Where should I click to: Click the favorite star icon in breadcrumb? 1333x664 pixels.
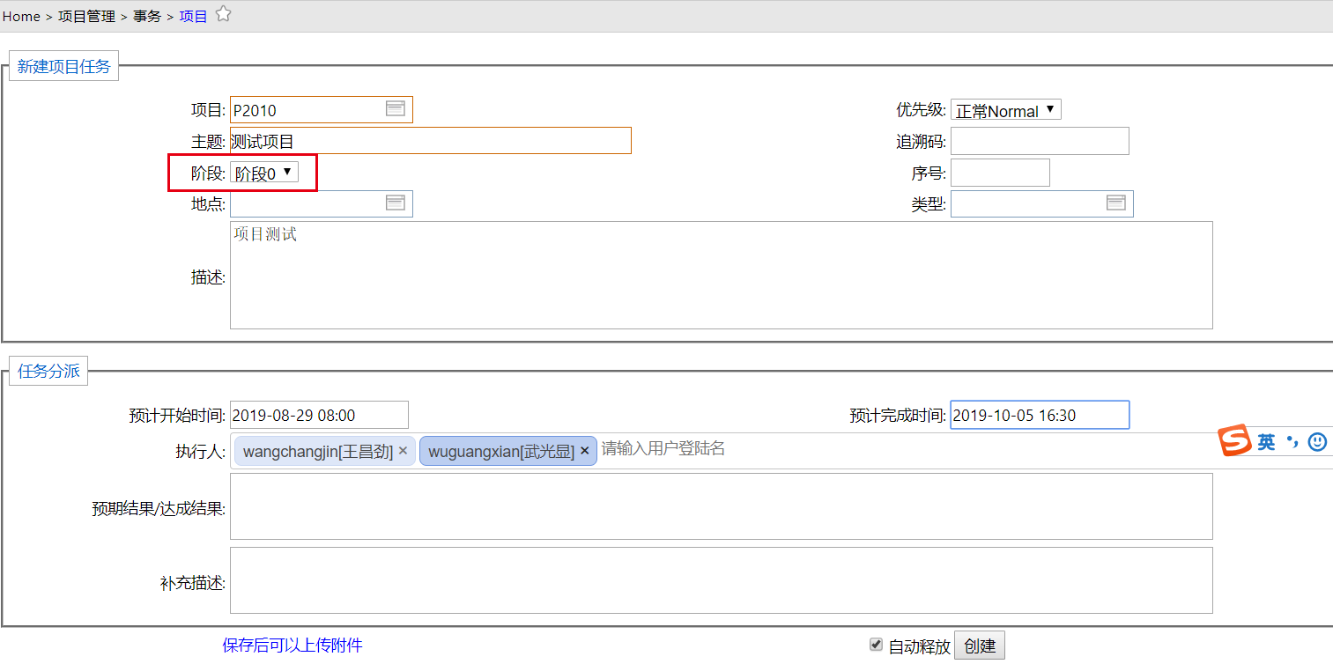224,14
